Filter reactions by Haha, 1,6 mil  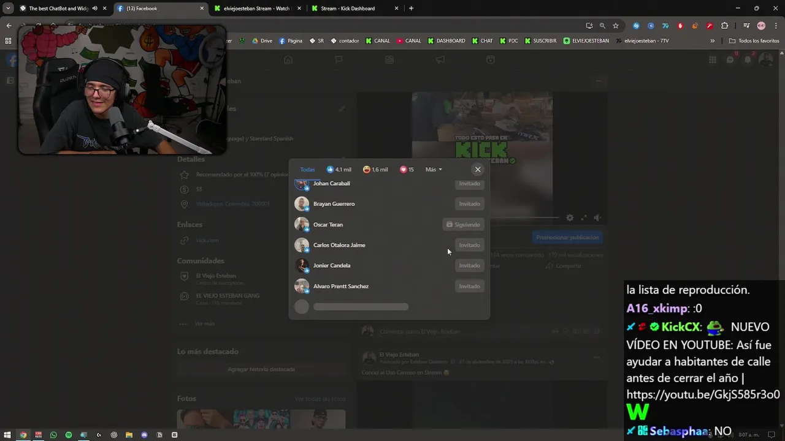375,170
